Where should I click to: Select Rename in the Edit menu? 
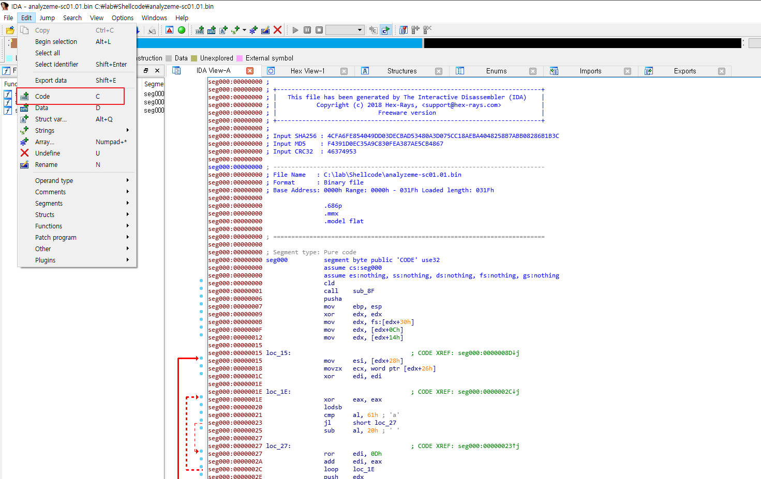tap(77, 165)
